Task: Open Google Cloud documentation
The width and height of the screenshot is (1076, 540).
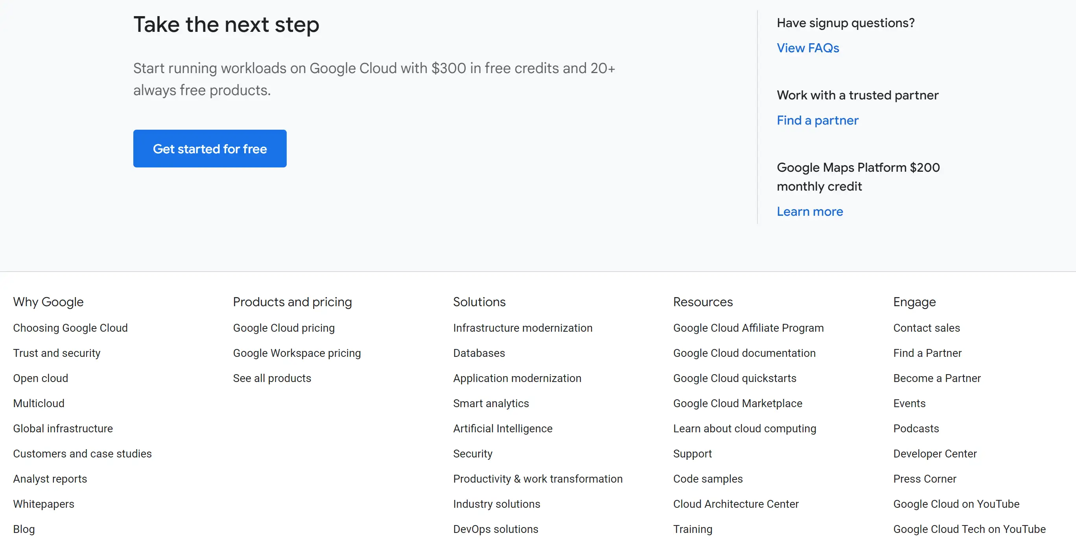Action: click(x=744, y=353)
